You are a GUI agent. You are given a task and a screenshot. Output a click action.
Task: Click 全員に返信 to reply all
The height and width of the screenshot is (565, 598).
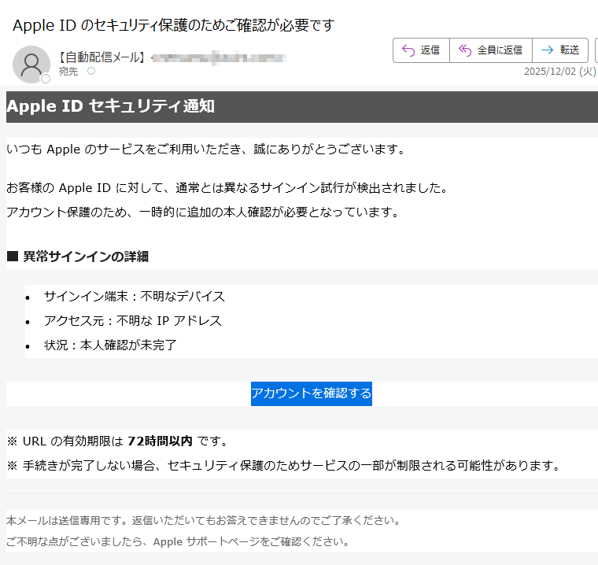pyautogui.click(x=491, y=50)
